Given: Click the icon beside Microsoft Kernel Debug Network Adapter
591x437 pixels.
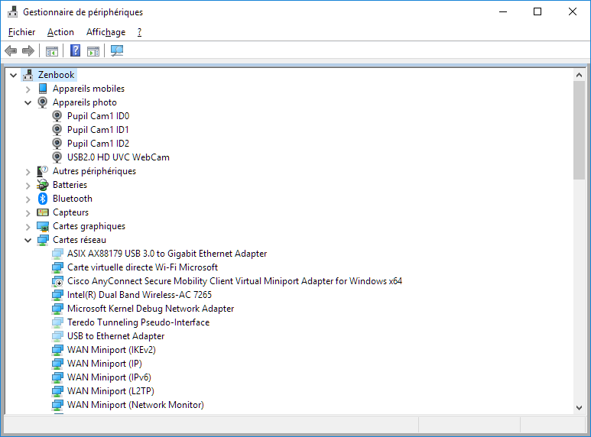Looking at the screenshot, I should pos(57,309).
